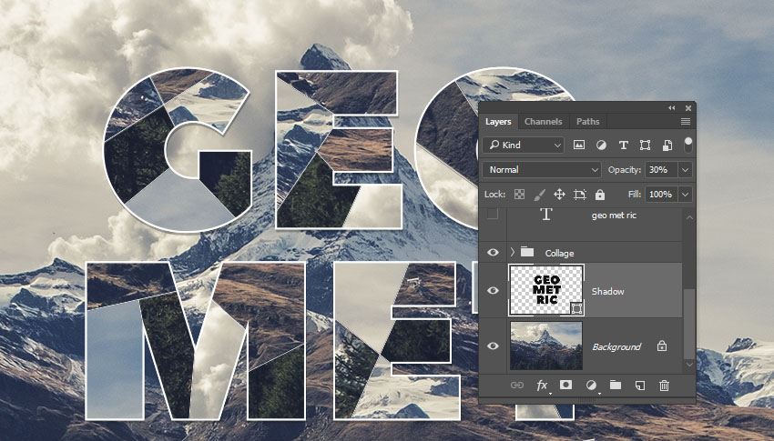Show the geo met ric text layer

click(x=493, y=215)
